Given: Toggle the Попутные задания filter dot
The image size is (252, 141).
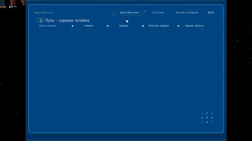Looking at the screenshot, I should coord(143,26).
